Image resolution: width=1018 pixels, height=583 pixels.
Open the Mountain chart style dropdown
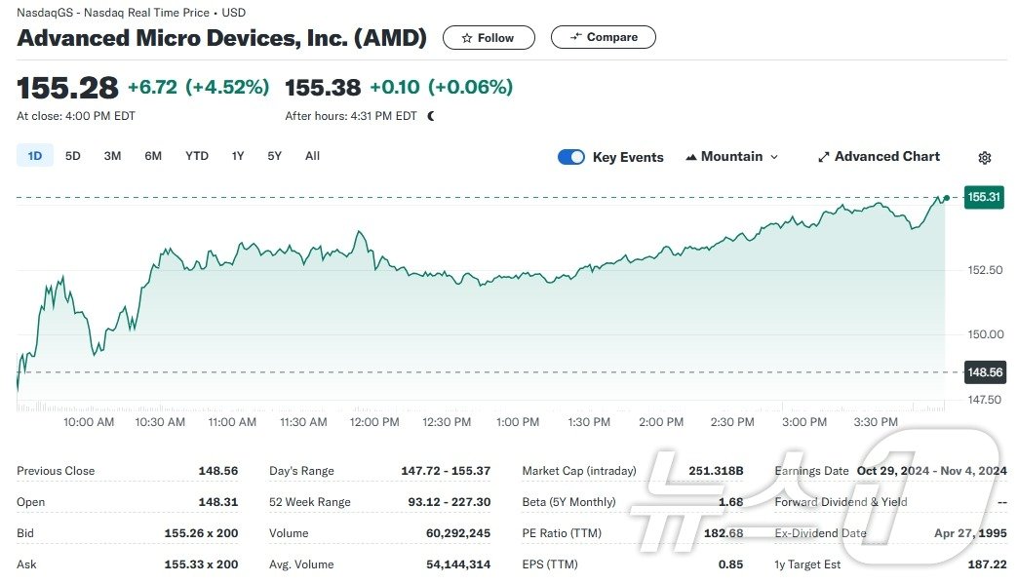(731, 156)
